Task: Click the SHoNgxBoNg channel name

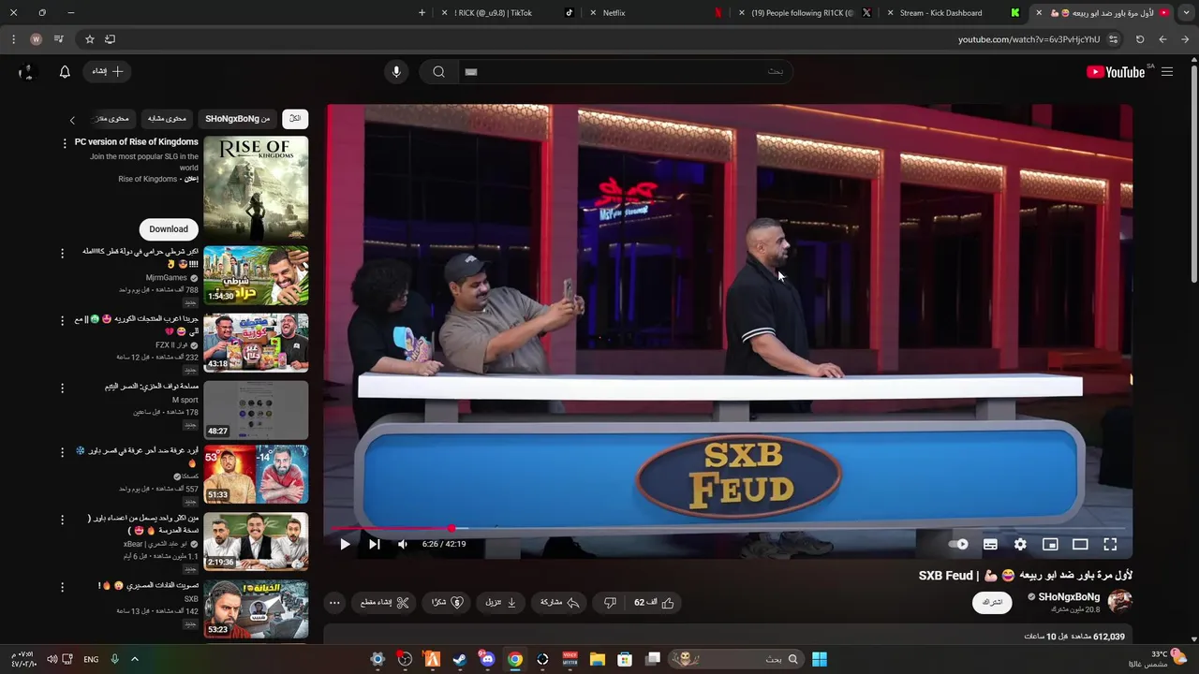Action: [1069, 596]
